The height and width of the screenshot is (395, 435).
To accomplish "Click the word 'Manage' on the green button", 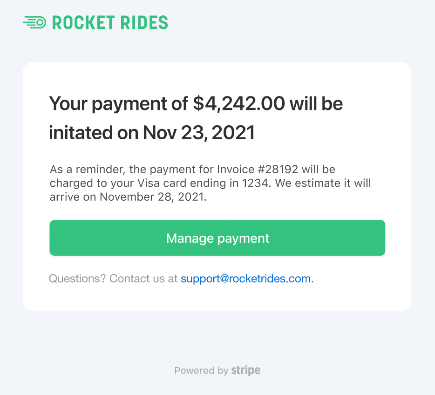I will 190,238.
